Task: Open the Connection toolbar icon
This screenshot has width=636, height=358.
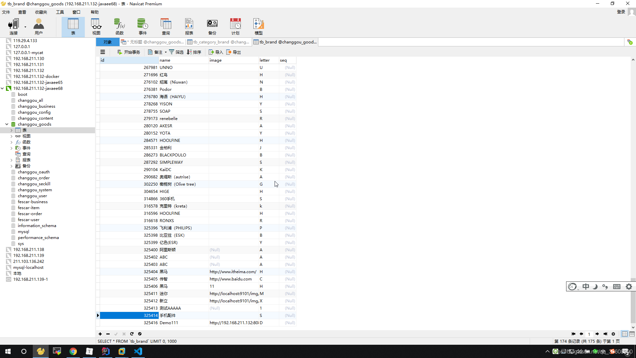Action: tap(14, 27)
